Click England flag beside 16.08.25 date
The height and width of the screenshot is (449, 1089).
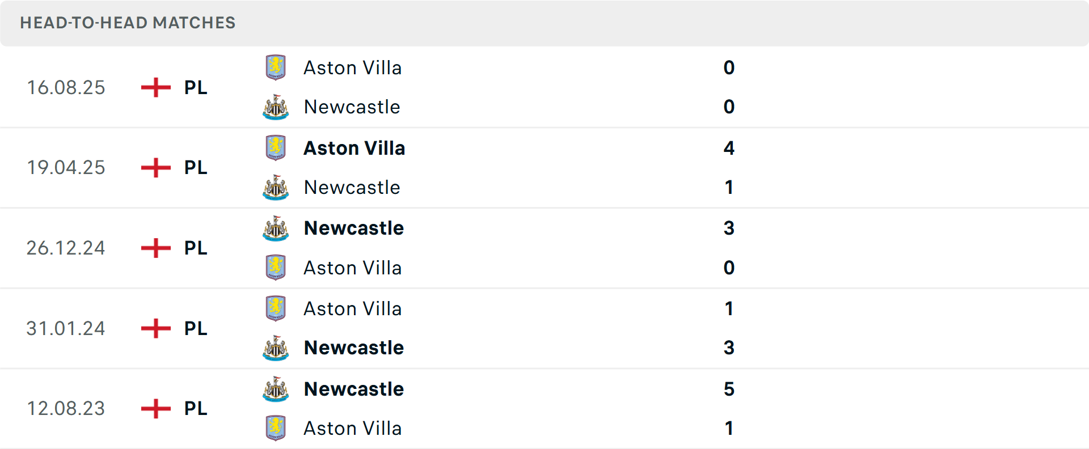pyautogui.click(x=156, y=87)
